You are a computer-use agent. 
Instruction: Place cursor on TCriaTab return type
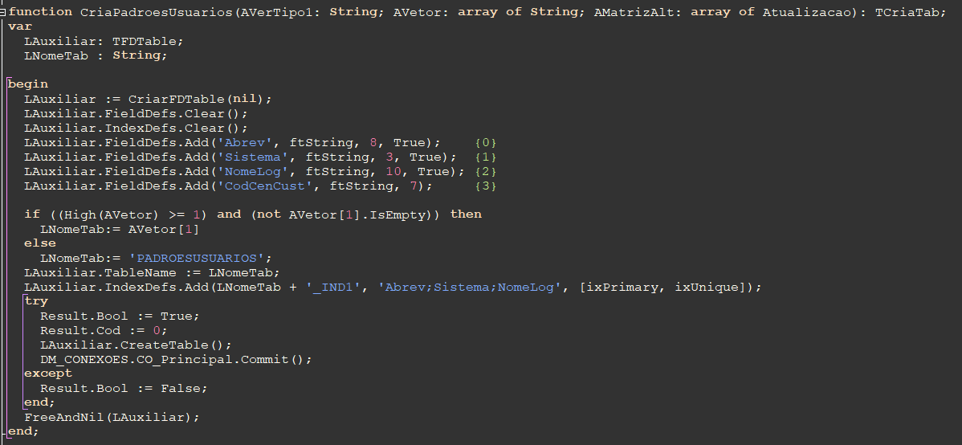click(911, 12)
